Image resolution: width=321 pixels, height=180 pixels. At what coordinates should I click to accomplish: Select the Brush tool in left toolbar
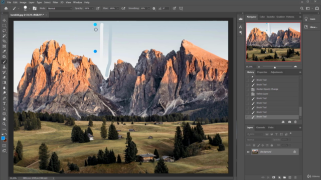(4, 62)
